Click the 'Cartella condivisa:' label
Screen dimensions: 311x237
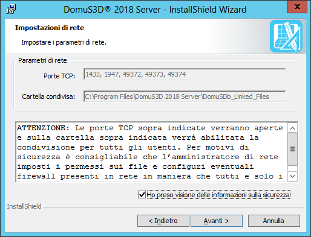(x=48, y=96)
